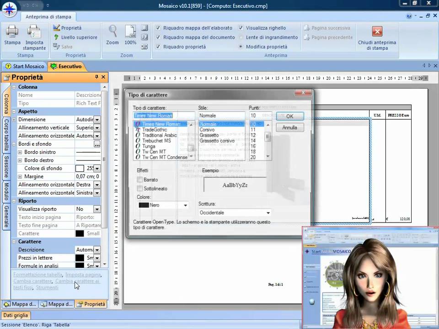Click the Stampa printer icon
The width and height of the screenshot is (439, 329).
pyautogui.click(x=12, y=32)
